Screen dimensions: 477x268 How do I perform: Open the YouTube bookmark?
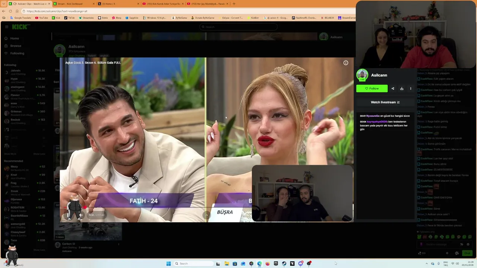(x=41, y=18)
